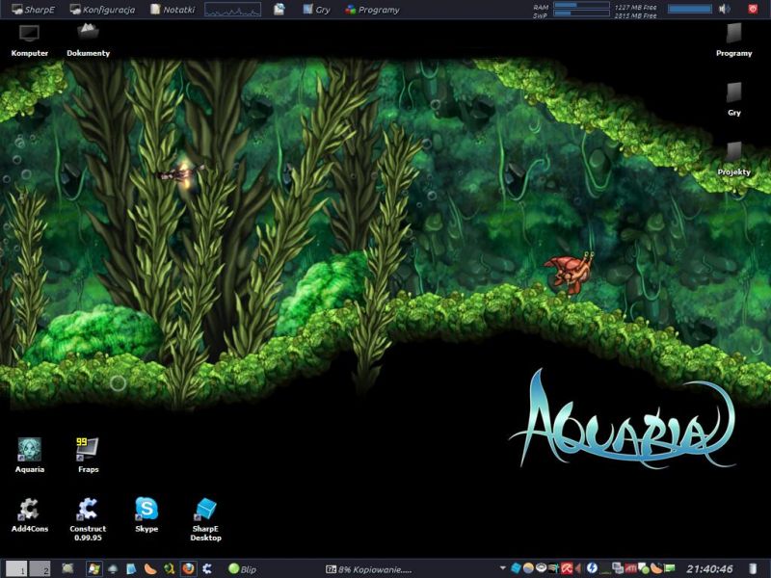Click the ATI tray icon
This screenshot has width=771, height=578.
(630, 568)
